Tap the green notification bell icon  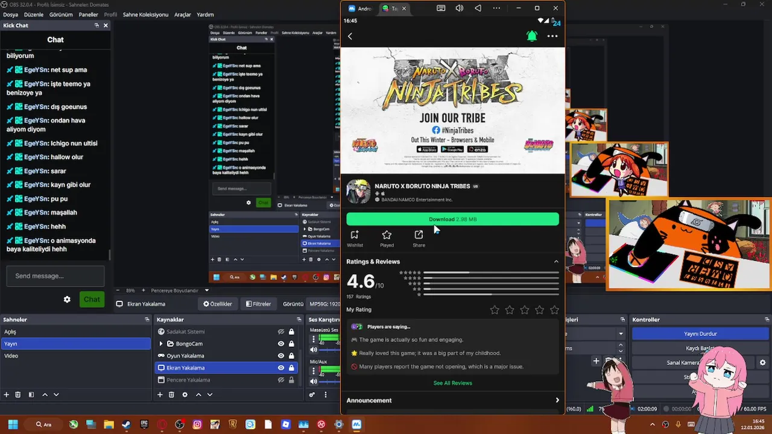[532, 36]
